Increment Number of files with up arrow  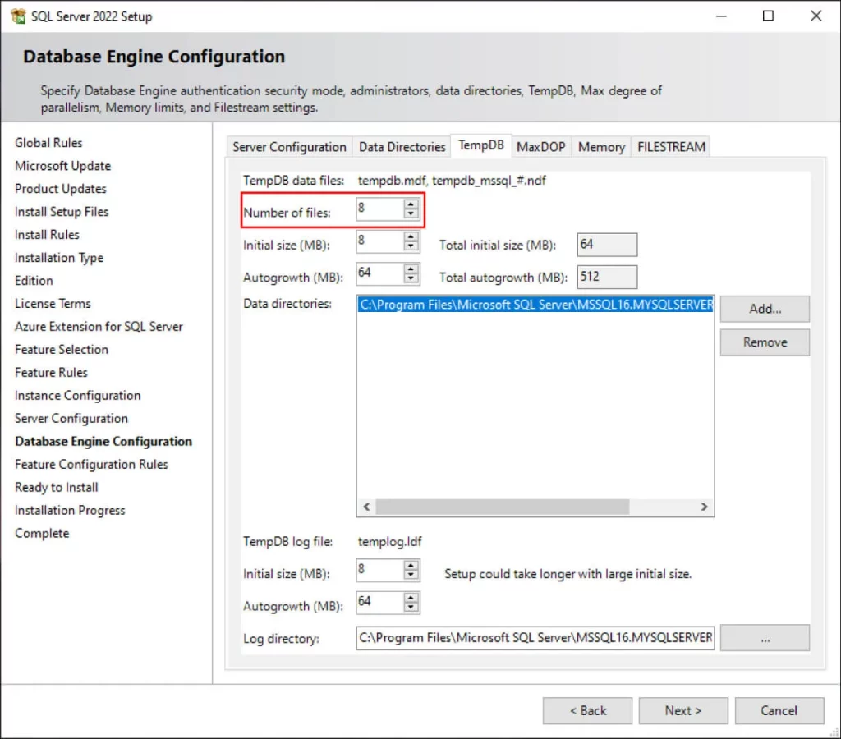pos(411,204)
